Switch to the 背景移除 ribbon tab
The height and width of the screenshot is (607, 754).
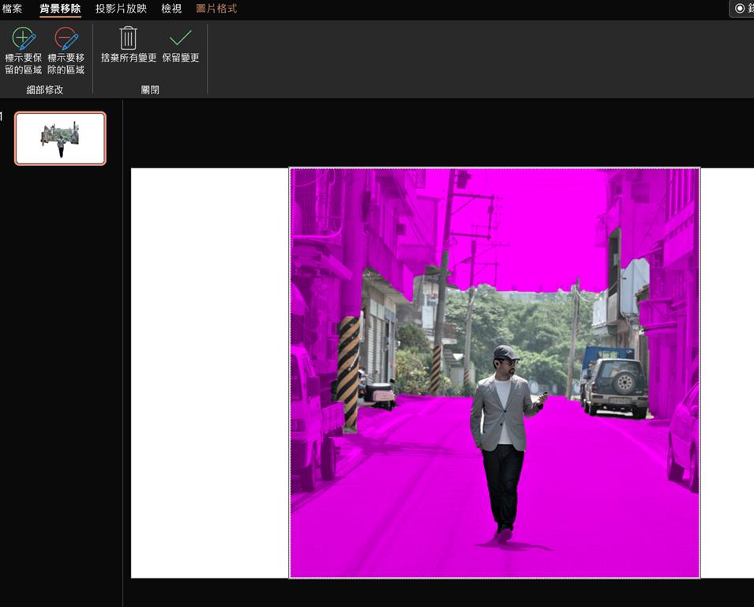click(x=60, y=9)
